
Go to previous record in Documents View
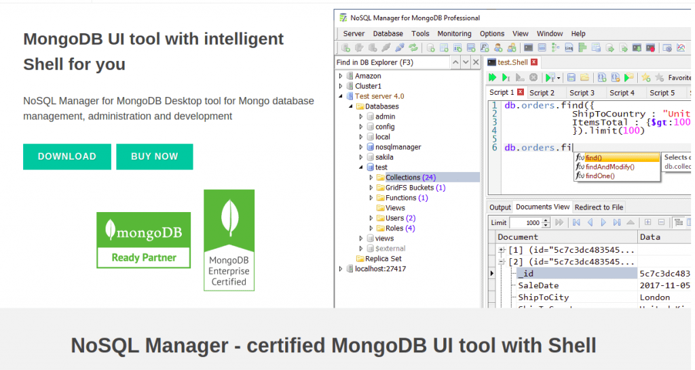(x=590, y=223)
